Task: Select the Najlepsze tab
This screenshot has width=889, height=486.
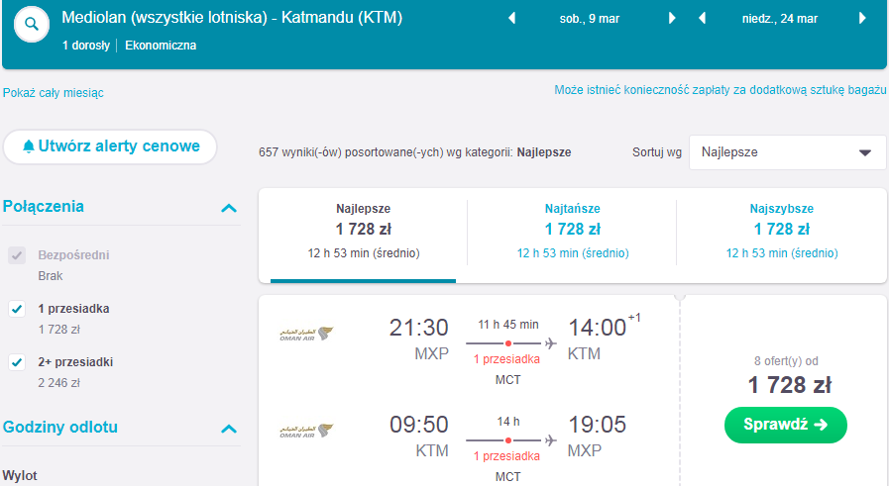Action: [364, 231]
